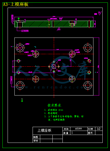Click the "图号" label cell
Screen dimensions: 110x151
click(91, 133)
